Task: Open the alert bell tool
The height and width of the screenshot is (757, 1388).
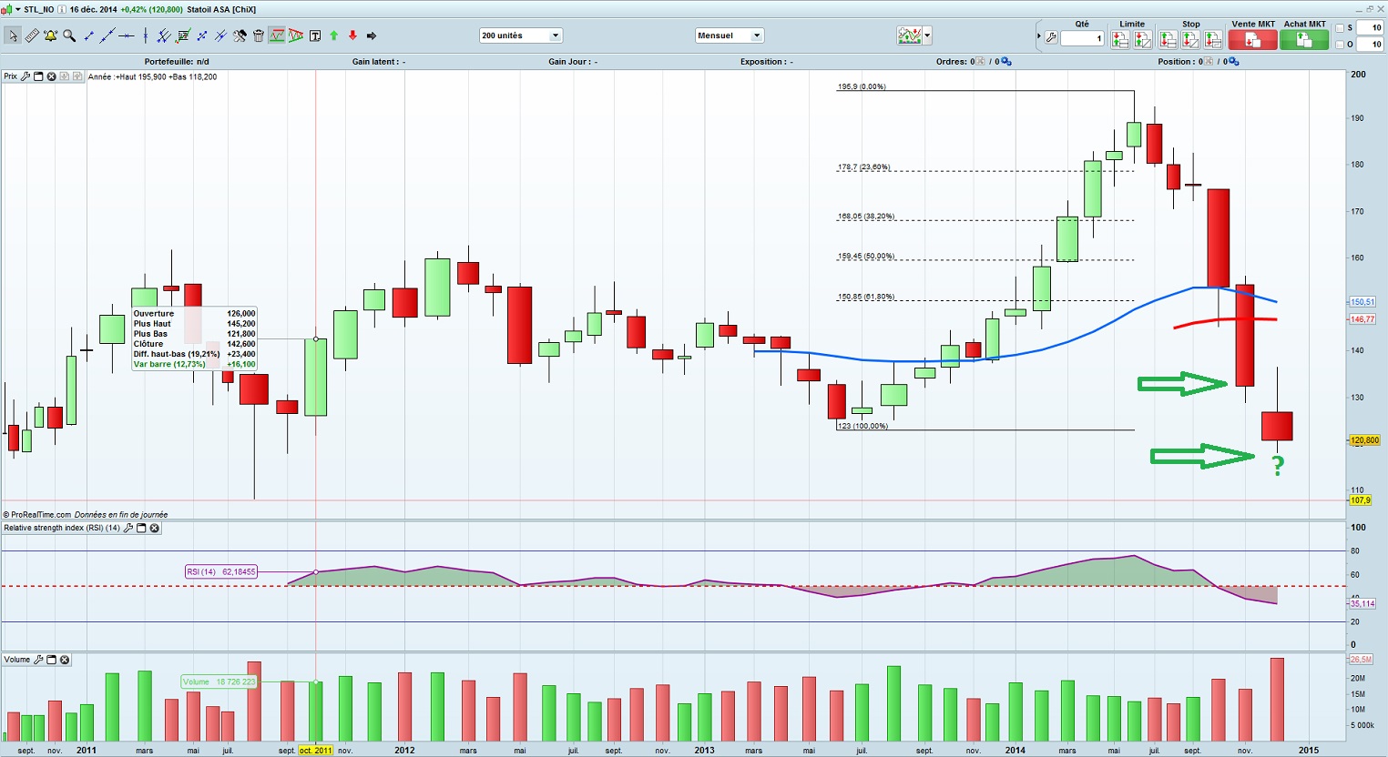Action: pos(51,35)
